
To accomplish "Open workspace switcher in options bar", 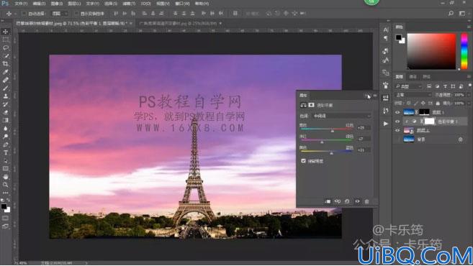I will (462, 14).
